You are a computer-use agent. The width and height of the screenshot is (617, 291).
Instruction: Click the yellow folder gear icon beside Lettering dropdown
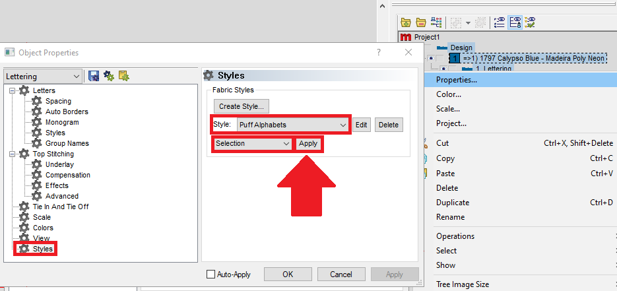pos(123,76)
